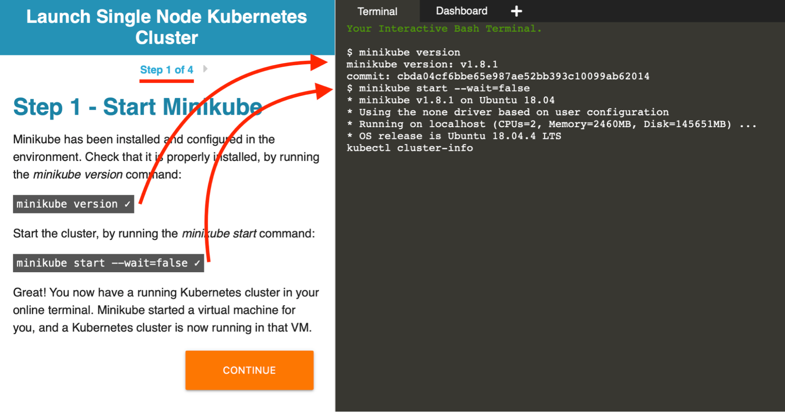The image size is (785, 412).
Task: Open a new terminal tab with plus icon
Action: tap(516, 11)
